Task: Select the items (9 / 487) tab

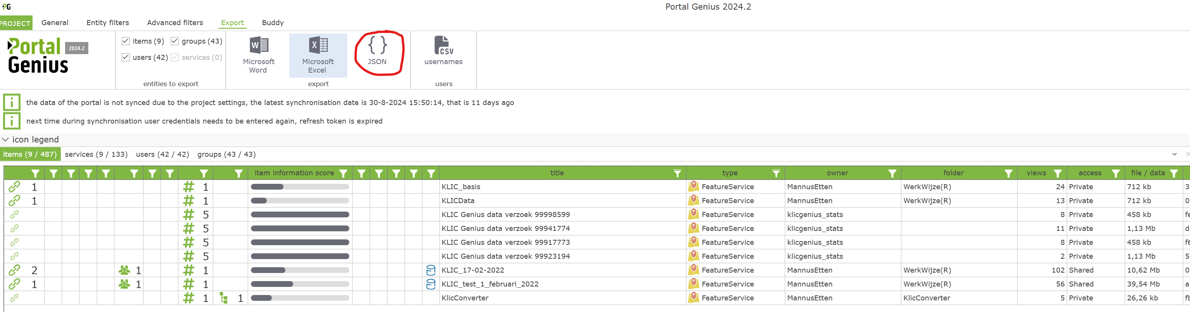Action: point(30,154)
